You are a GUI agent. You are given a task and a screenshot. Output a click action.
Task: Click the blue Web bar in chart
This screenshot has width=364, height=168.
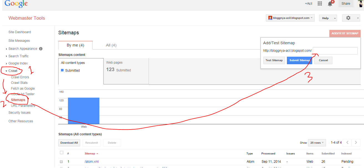point(83,111)
